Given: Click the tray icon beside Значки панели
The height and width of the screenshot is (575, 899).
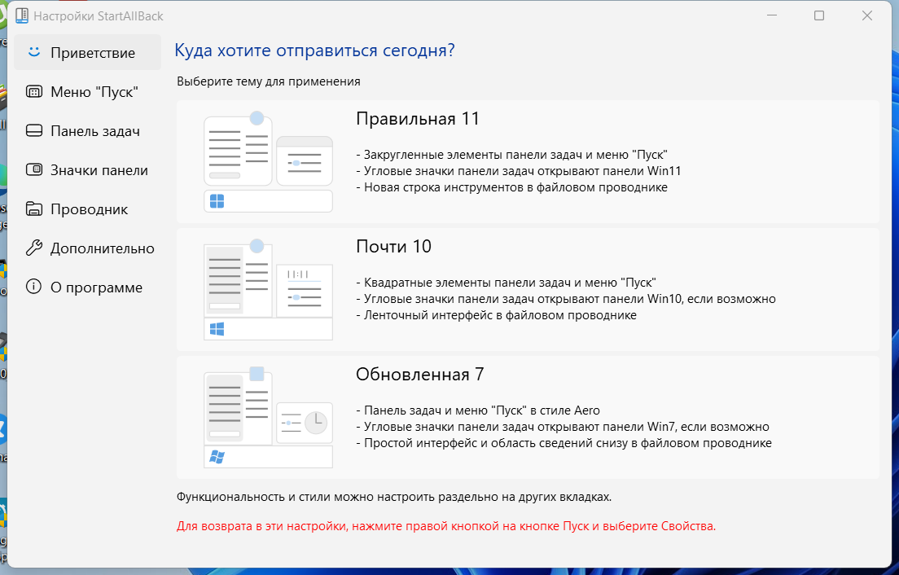Looking at the screenshot, I should pos(34,169).
